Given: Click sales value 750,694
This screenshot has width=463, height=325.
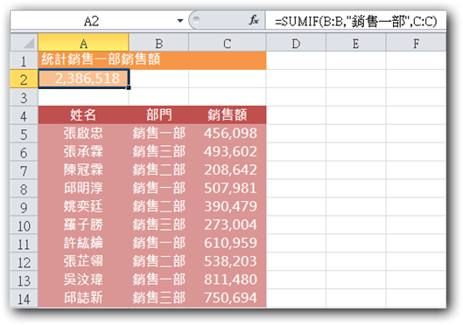Looking at the screenshot, I should [x=230, y=298].
